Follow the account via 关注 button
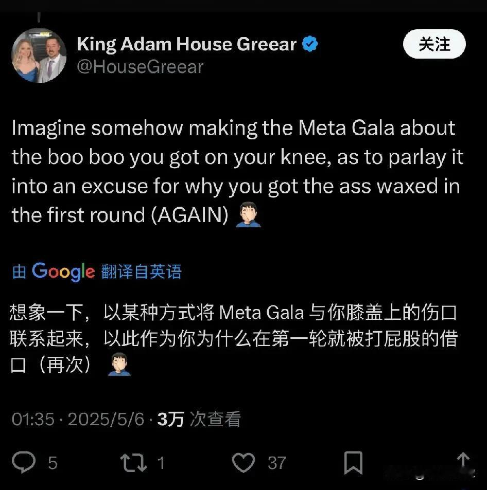 click(x=434, y=44)
